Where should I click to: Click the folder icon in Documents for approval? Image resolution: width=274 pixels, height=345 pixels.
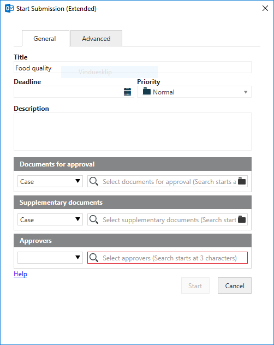pos(242,181)
